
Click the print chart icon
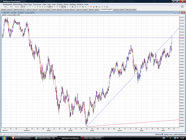click(x=96, y=7)
